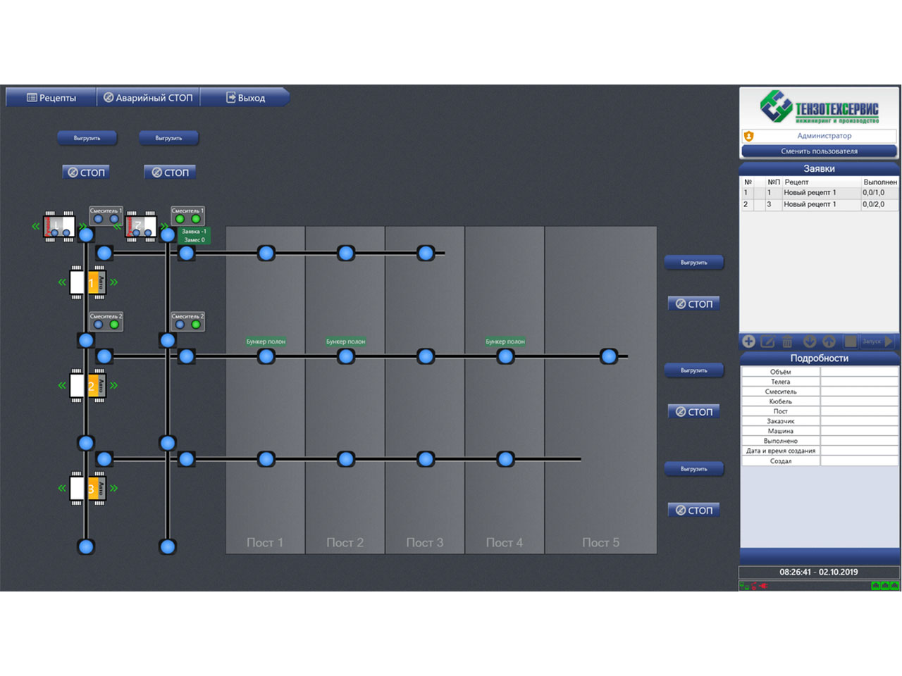Move cart 2 right with green arrows
Screen dimensions: 902x676
[x=113, y=385]
